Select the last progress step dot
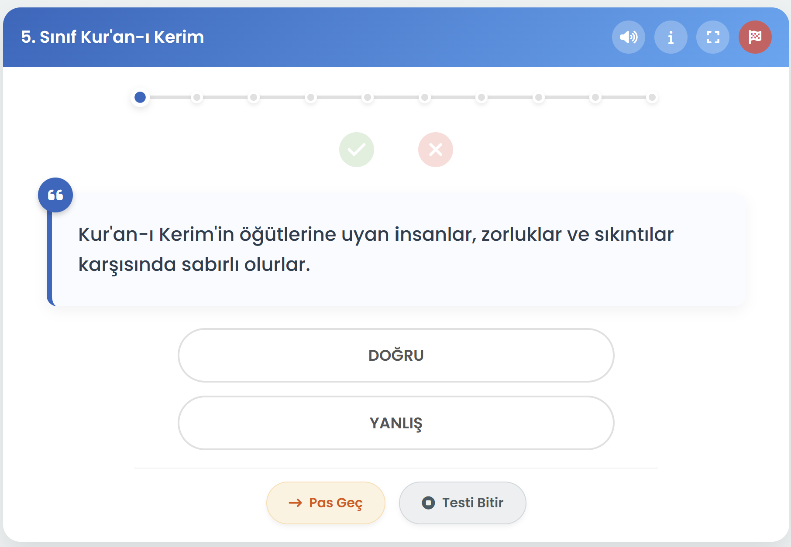The image size is (791, 547). coord(652,97)
